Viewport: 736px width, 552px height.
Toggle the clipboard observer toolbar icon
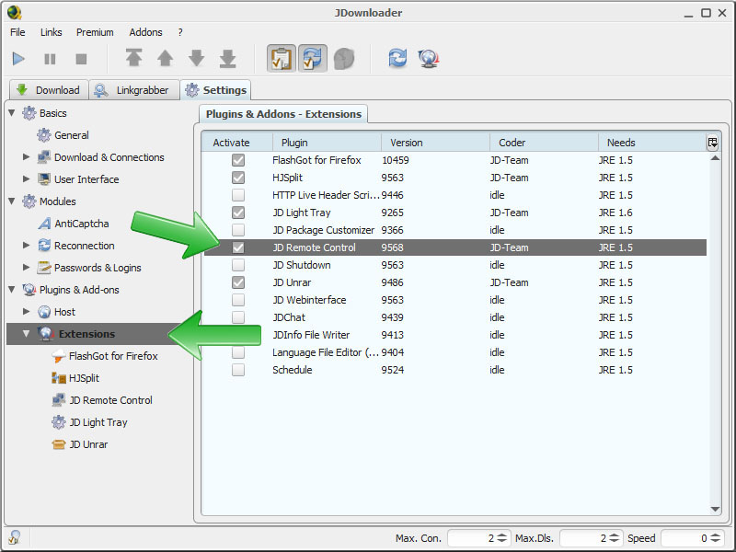click(x=282, y=59)
